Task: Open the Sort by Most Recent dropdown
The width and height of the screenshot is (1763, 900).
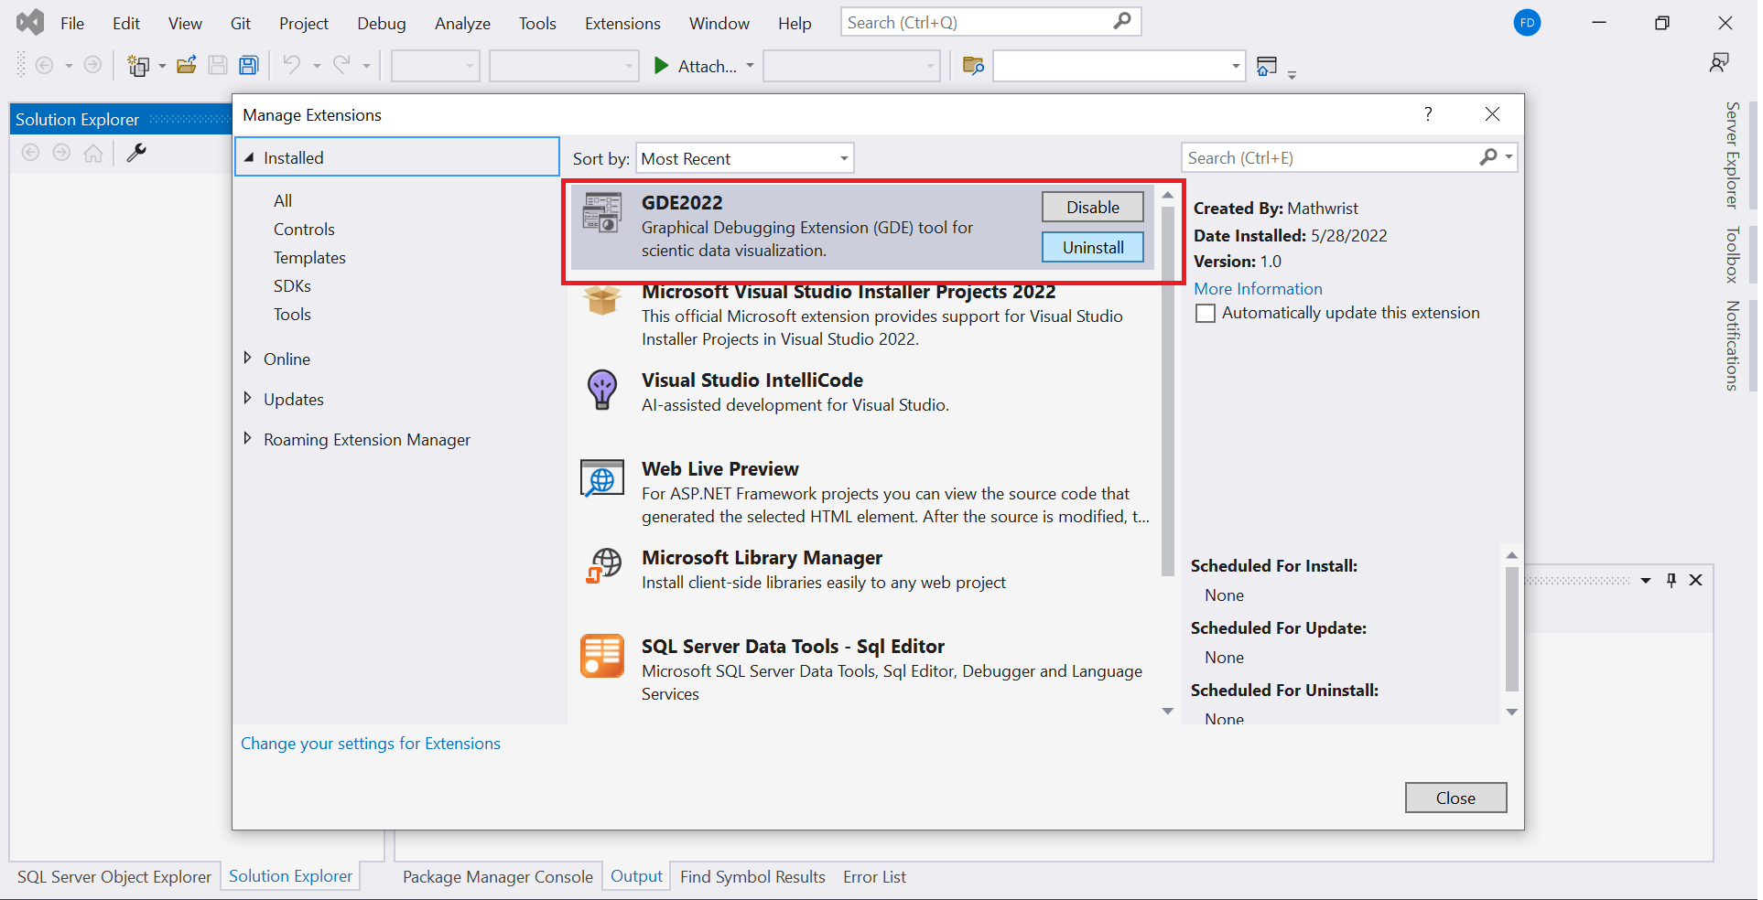Action: click(745, 158)
